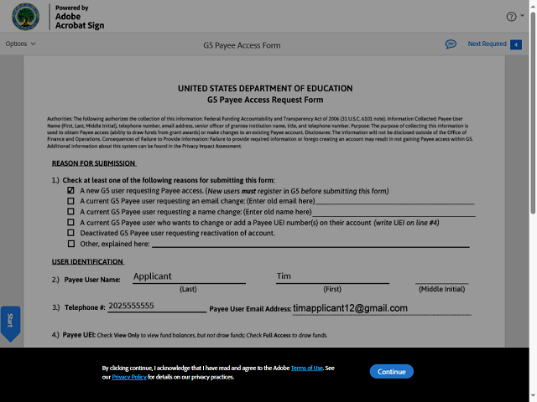
Task: Click the G5 Payee Access Request Form heading
Action: pyautogui.click(x=265, y=100)
